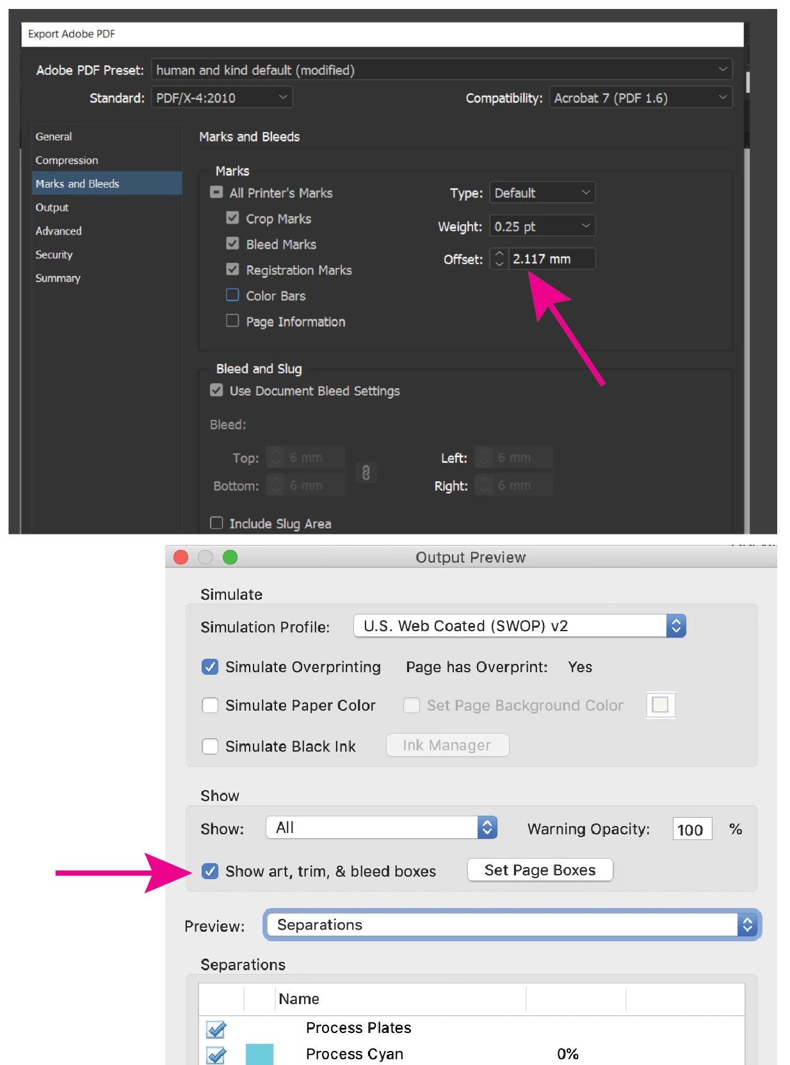The width and height of the screenshot is (790, 1065).
Task: Open the marks Type dropdown
Action: [x=542, y=193]
